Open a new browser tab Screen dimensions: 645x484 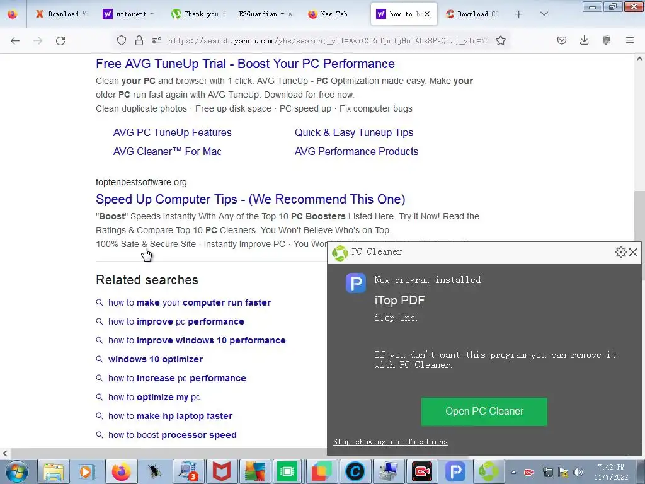coord(519,14)
